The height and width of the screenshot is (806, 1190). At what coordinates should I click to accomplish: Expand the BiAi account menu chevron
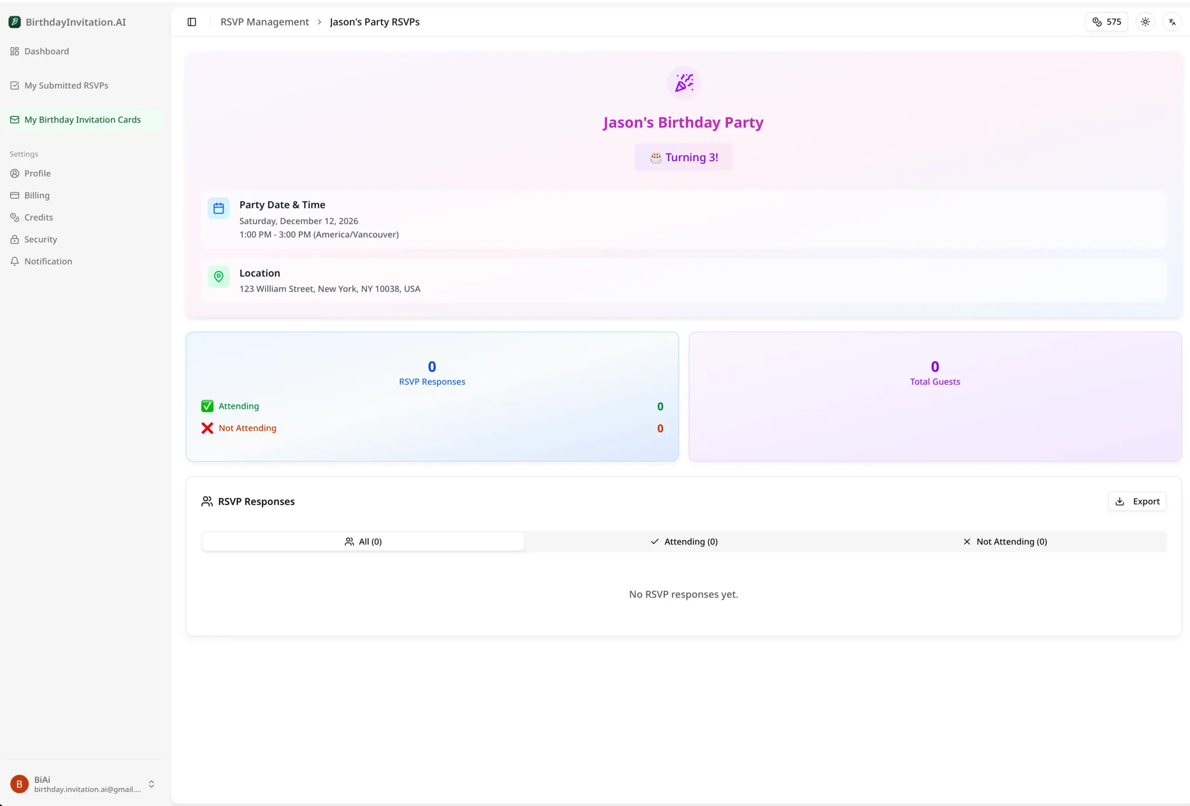(152, 784)
